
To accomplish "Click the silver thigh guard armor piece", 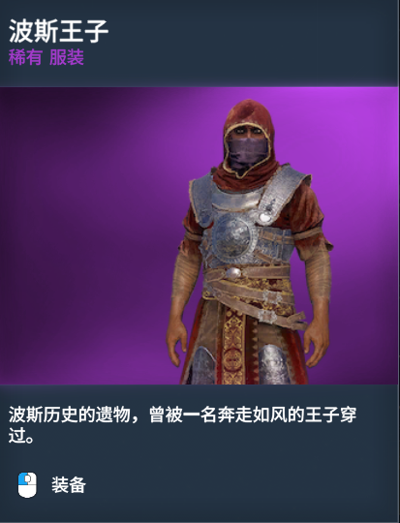I will point(274,364).
